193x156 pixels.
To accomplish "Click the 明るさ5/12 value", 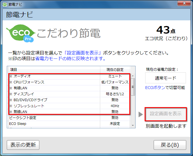I will pos(115,94).
